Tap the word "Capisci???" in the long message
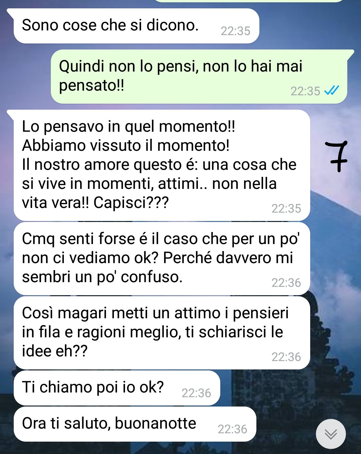This screenshot has height=454, width=361. coord(131,203)
